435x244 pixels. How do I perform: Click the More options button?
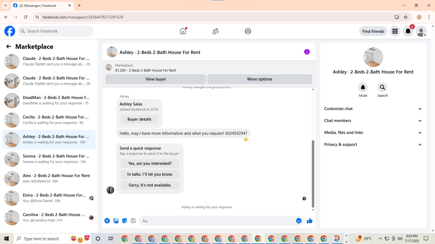[260, 79]
